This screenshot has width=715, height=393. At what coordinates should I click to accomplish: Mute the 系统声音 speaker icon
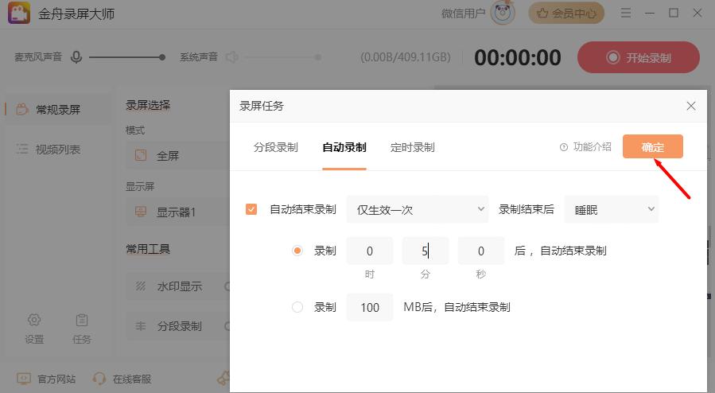(231, 57)
